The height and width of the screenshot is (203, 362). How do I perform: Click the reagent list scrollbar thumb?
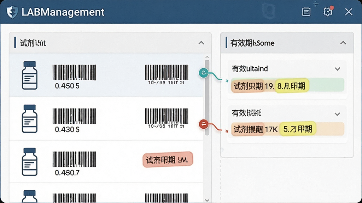click(x=207, y=98)
